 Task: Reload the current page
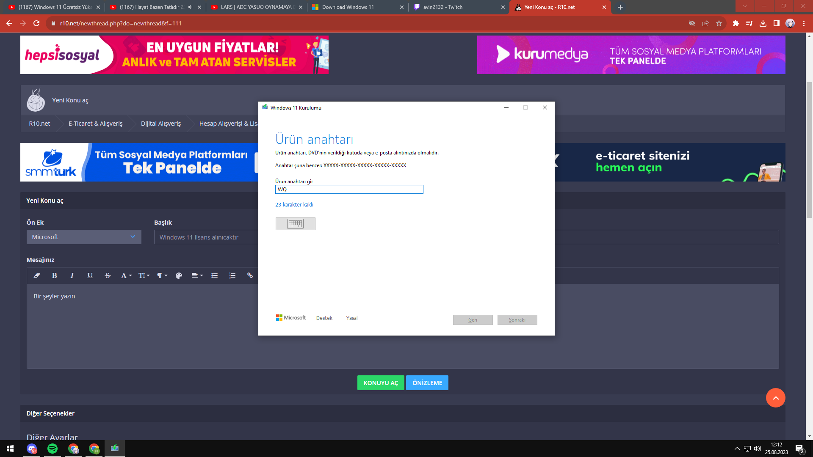(x=36, y=23)
